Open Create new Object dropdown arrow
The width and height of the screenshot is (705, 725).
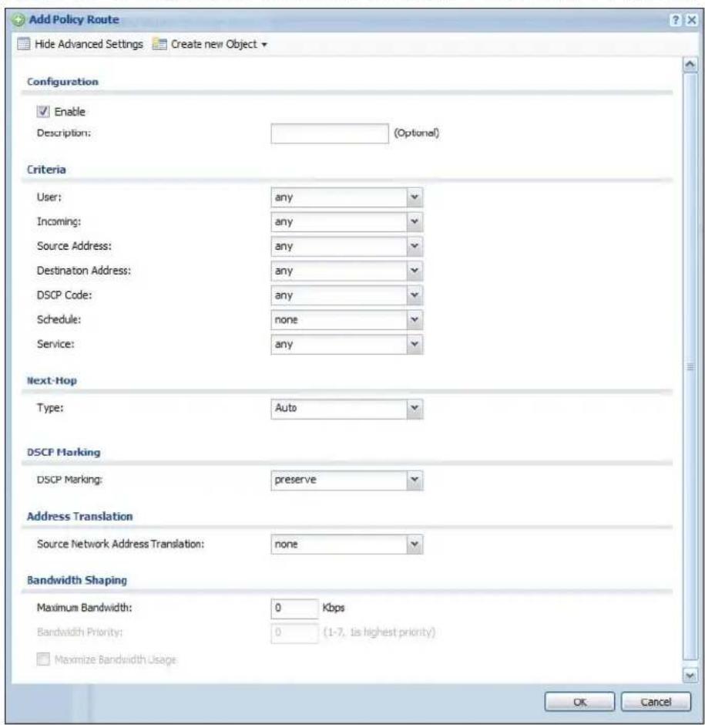[x=264, y=45]
